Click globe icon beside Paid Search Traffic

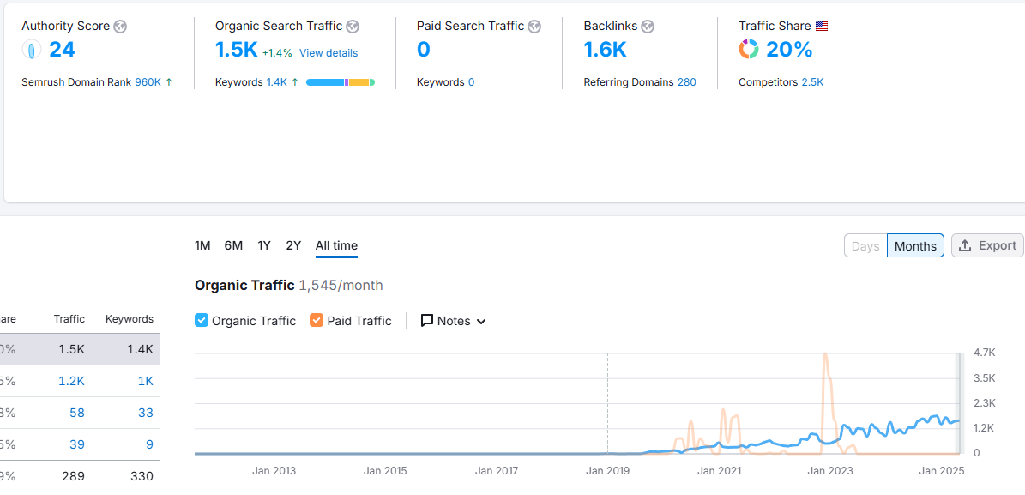pyautogui.click(x=534, y=27)
